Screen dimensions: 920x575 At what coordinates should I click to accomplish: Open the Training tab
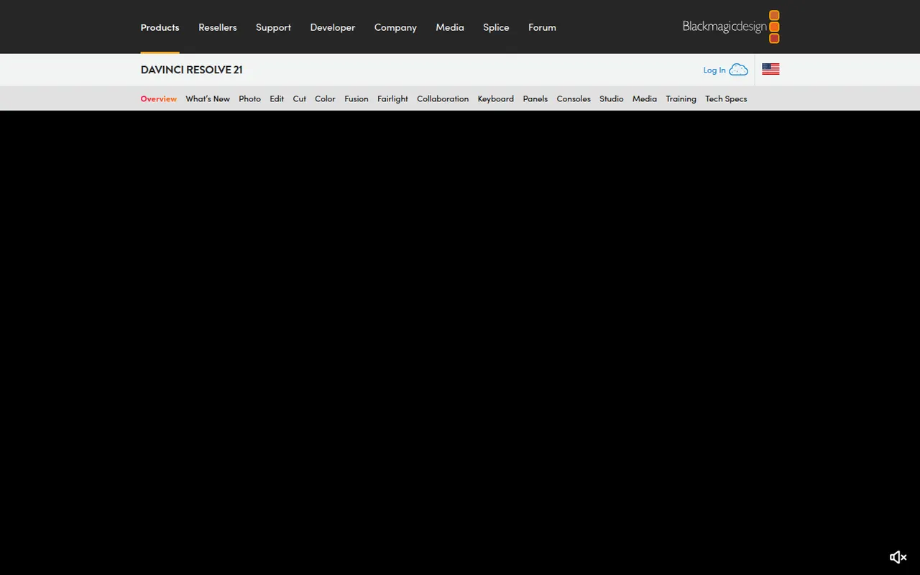click(681, 98)
